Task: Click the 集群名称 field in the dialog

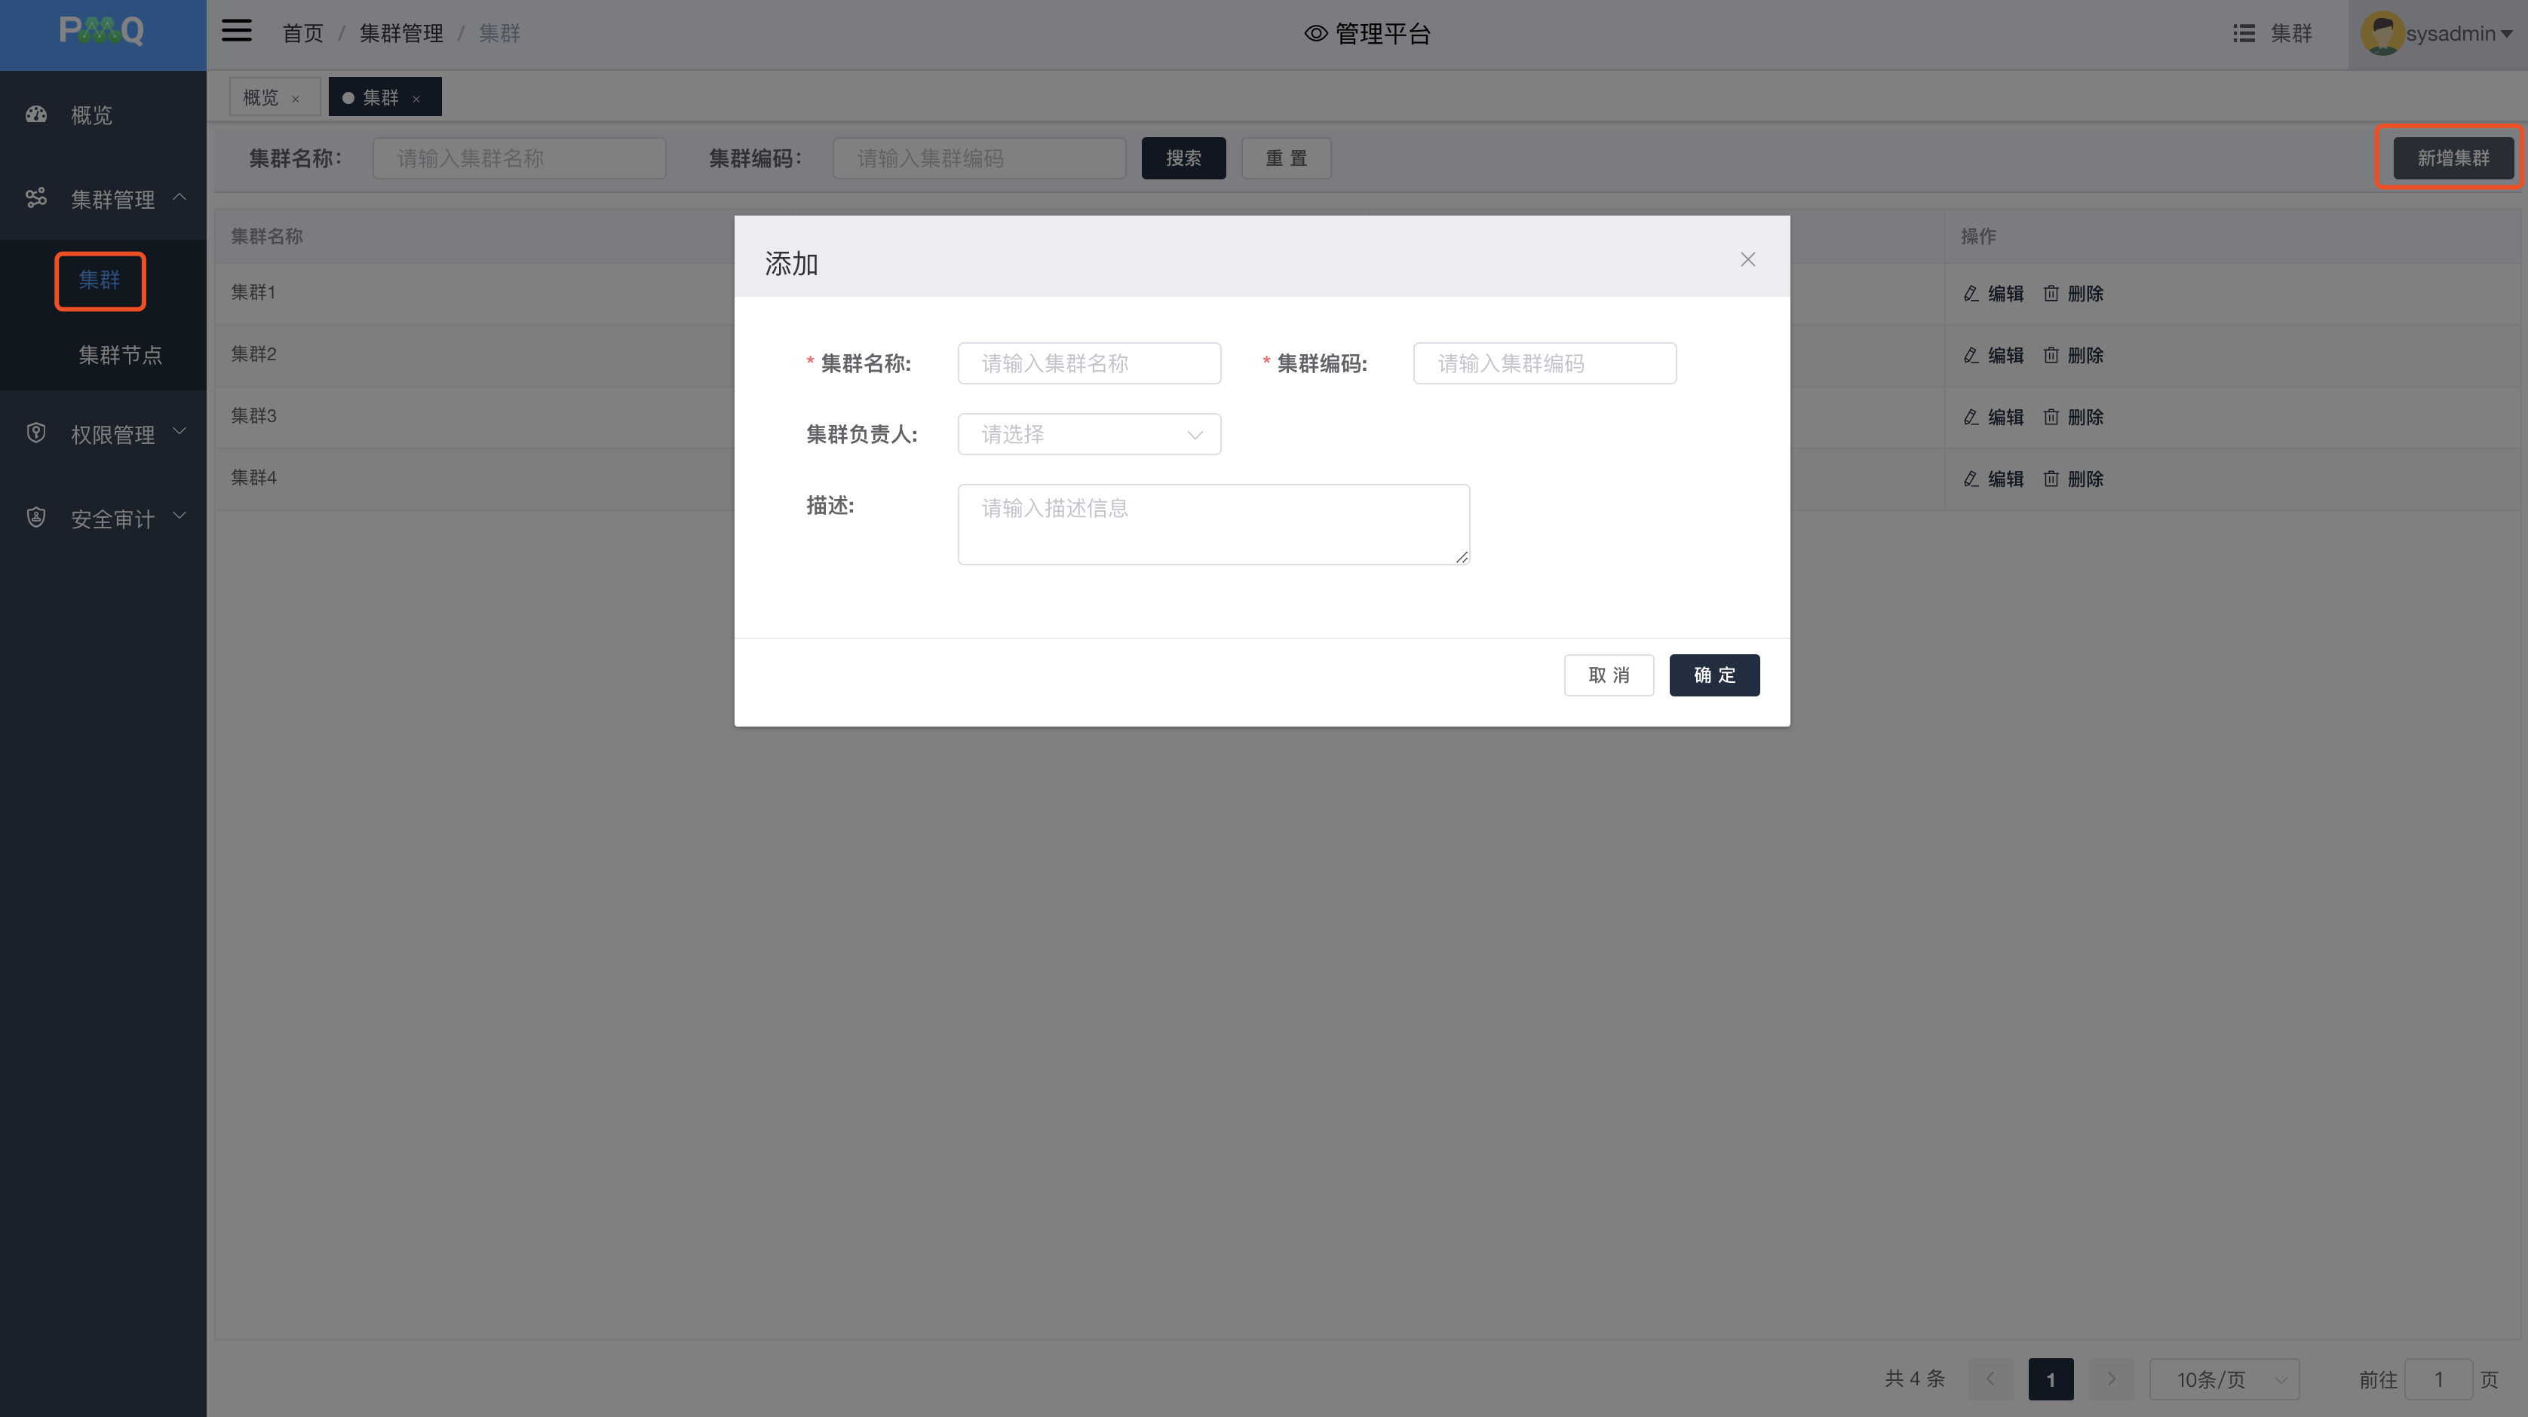Action: (1088, 364)
